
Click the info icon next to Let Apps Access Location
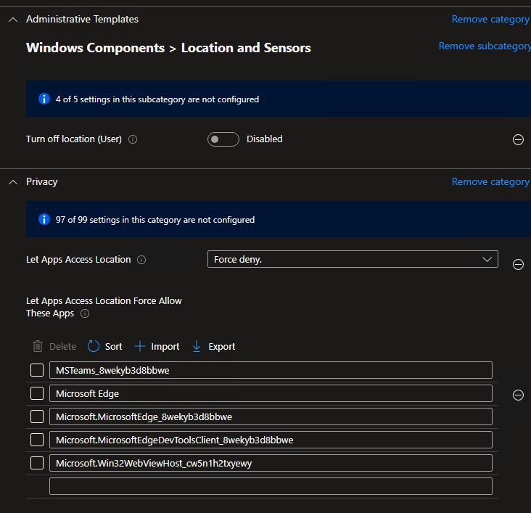tap(141, 260)
